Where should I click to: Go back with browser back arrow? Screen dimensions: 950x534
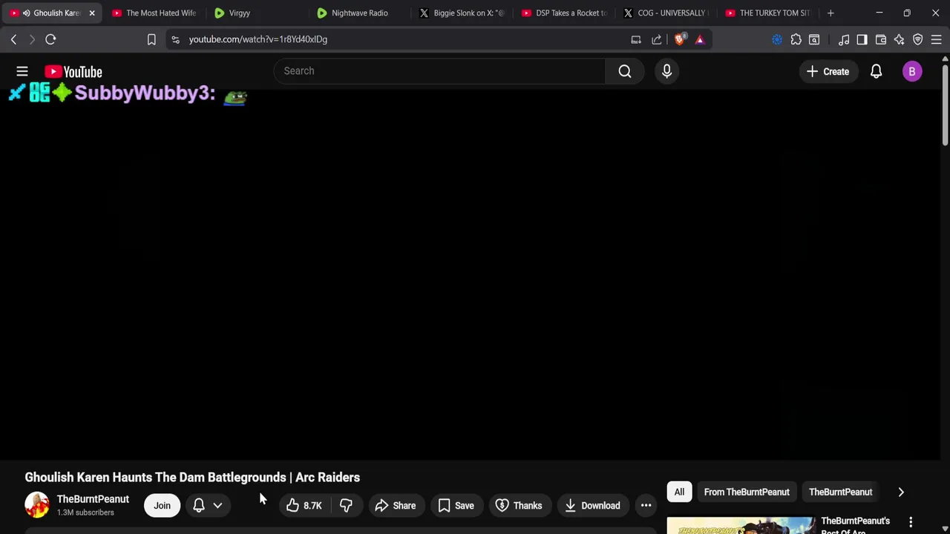pos(13,39)
